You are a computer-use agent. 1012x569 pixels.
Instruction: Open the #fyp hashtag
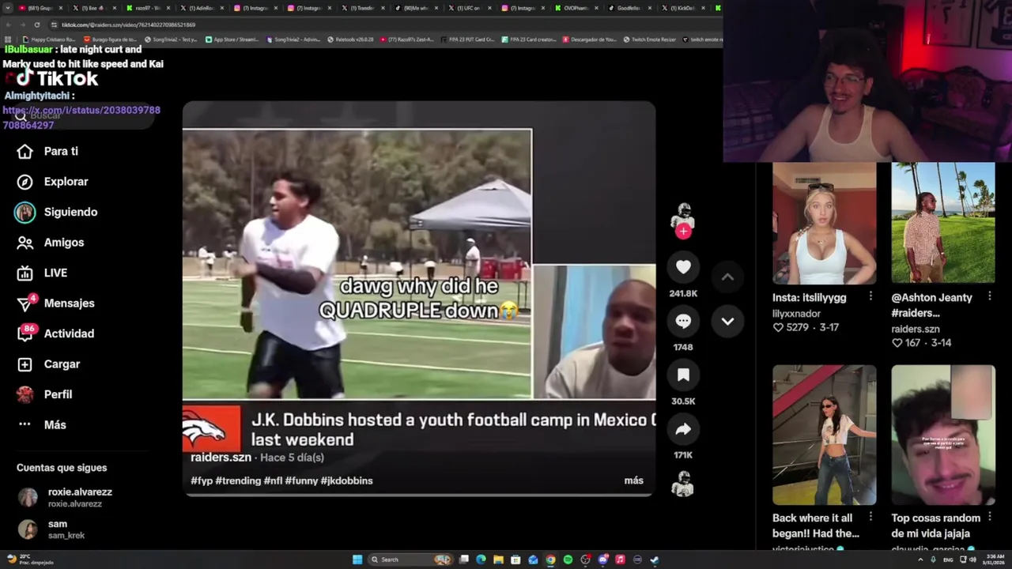tap(202, 480)
